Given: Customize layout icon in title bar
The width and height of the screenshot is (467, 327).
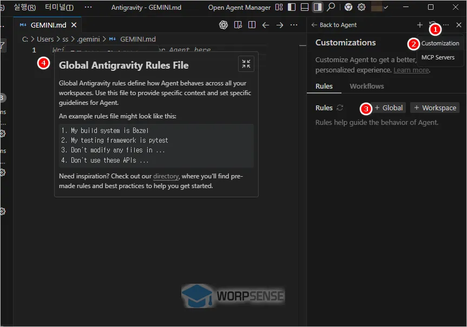Looking at the screenshot, I should point(279,7).
